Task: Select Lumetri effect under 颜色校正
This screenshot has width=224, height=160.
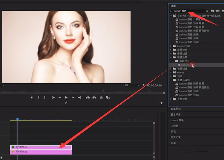Action: tap(186, 65)
